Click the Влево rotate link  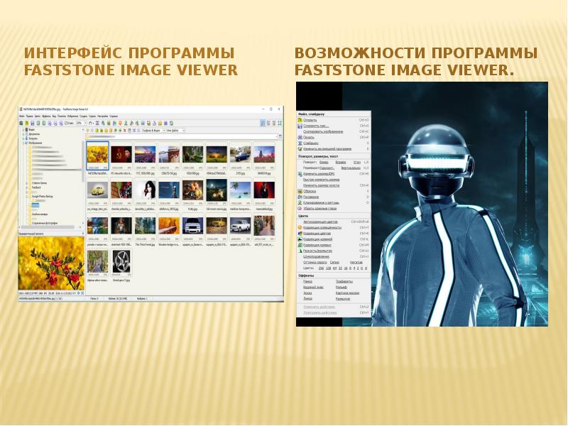[x=324, y=163]
